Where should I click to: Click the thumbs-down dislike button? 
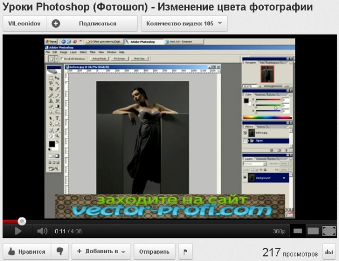tap(60, 251)
